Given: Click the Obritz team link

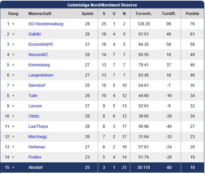Looking at the screenshot, I should 34,116.
